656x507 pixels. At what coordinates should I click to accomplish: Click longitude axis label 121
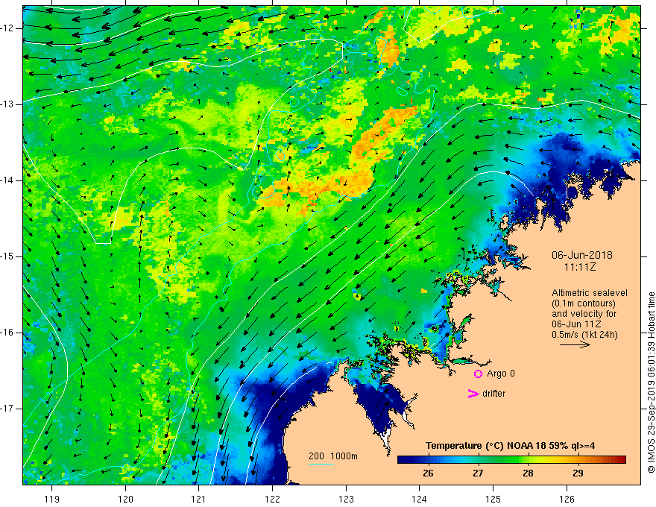click(198, 499)
